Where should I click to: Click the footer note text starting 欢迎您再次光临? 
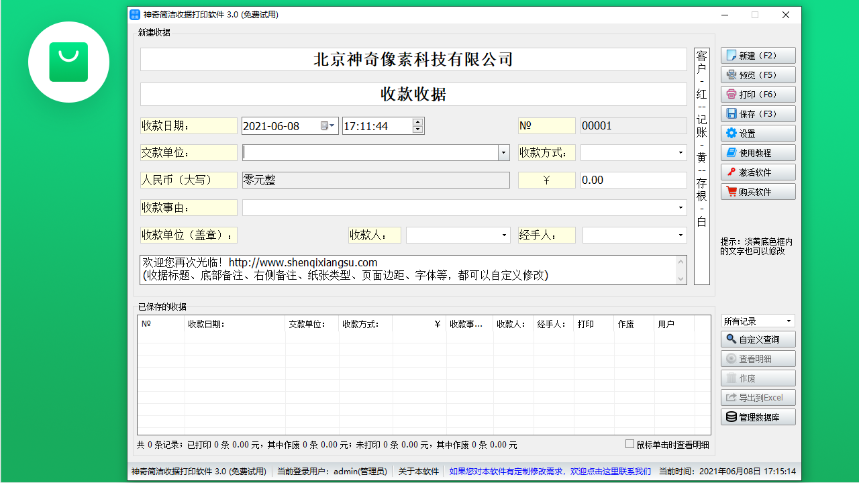click(407, 269)
